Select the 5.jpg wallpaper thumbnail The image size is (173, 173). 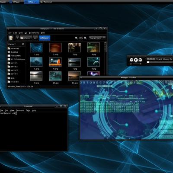(x=36, y=62)
